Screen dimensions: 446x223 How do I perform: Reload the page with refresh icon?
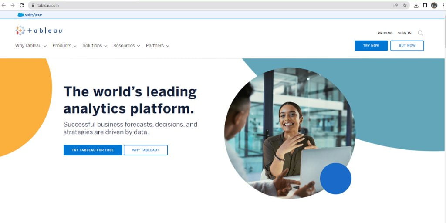(22, 5)
